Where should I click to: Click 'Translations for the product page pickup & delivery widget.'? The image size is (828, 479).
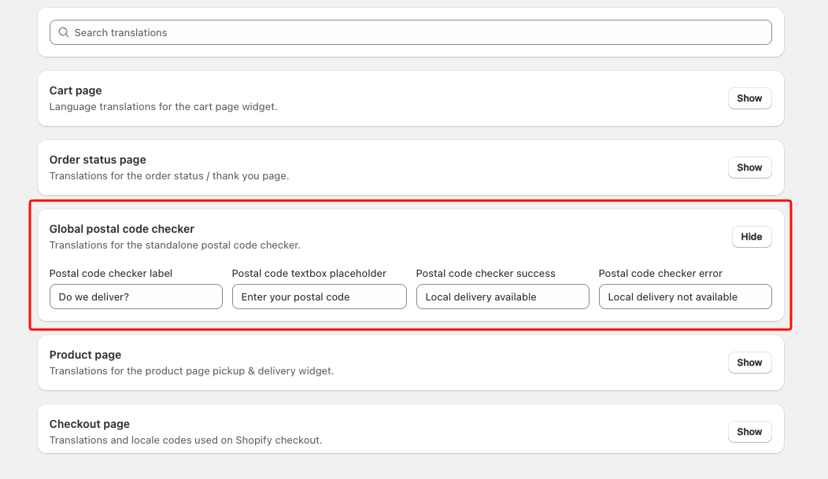click(x=192, y=371)
